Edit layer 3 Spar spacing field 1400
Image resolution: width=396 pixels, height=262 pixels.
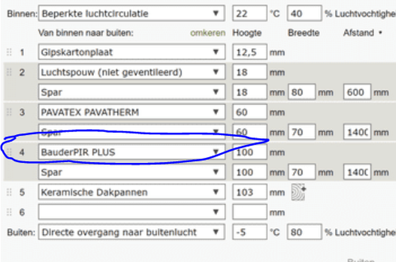(357, 132)
